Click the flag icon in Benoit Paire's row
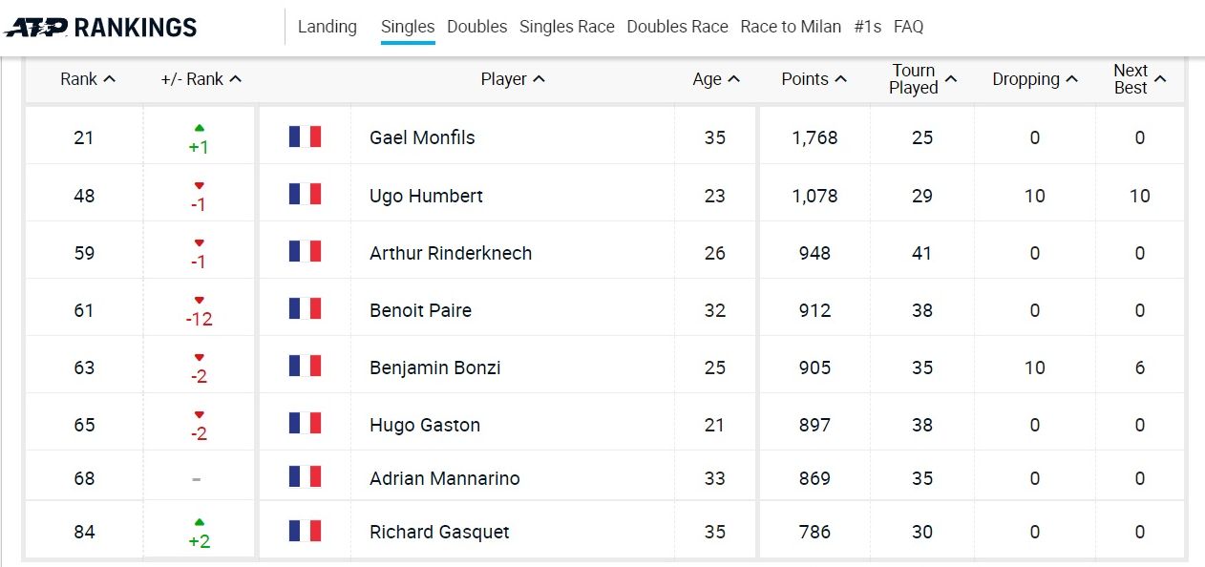 (x=305, y=309)
